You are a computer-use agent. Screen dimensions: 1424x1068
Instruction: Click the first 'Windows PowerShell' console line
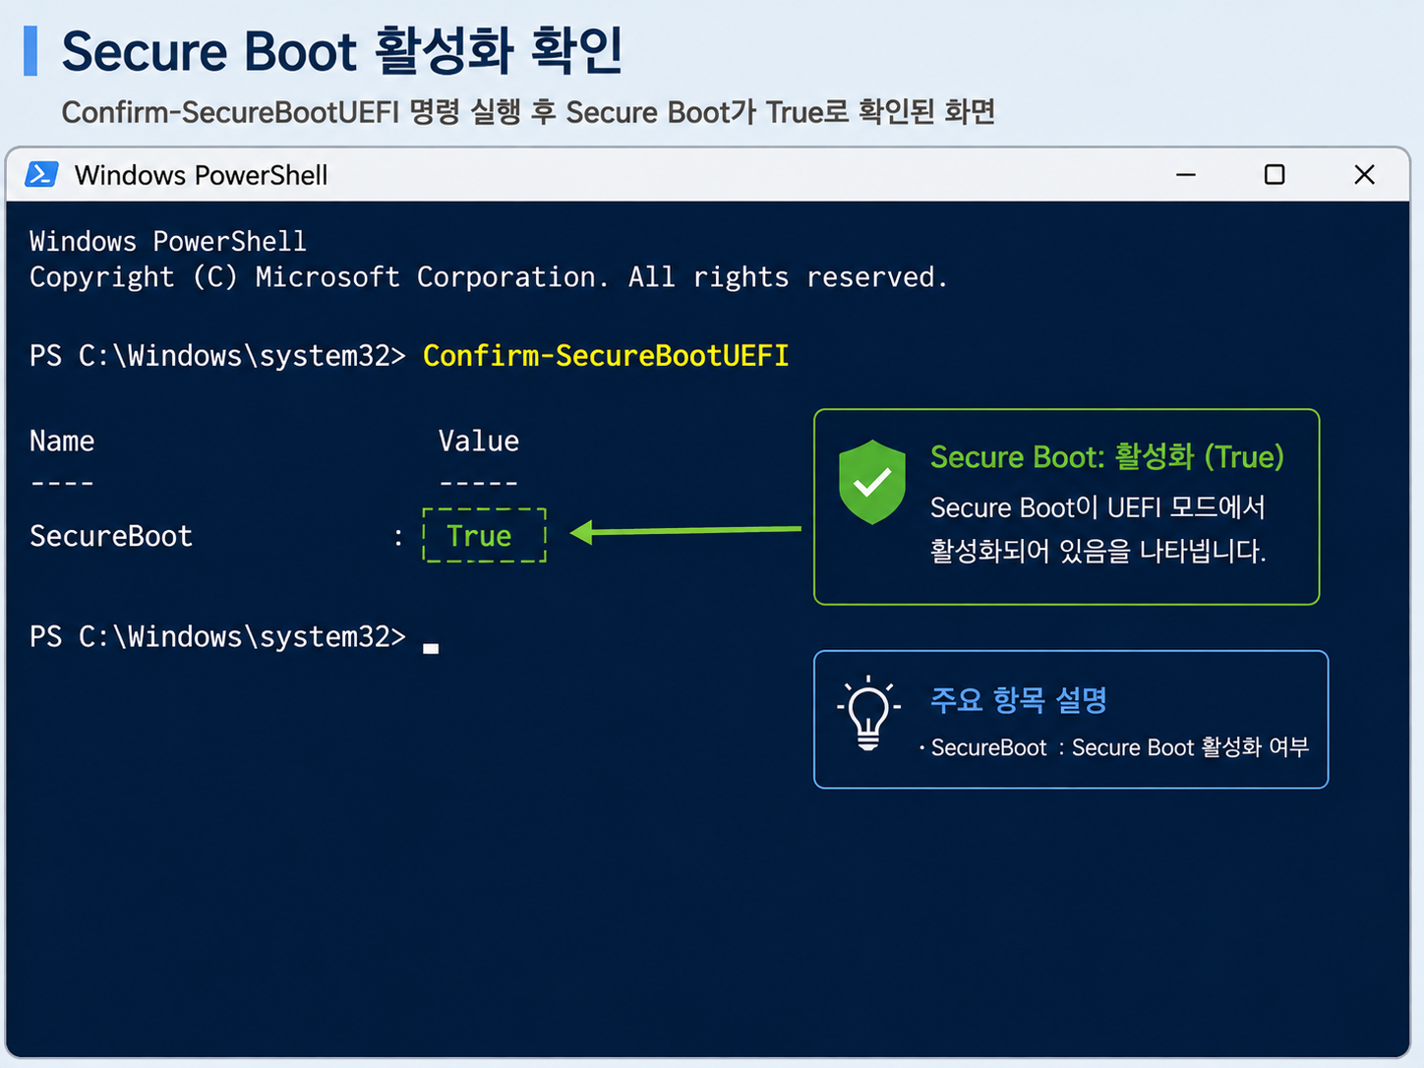click(x=168, y=242)
